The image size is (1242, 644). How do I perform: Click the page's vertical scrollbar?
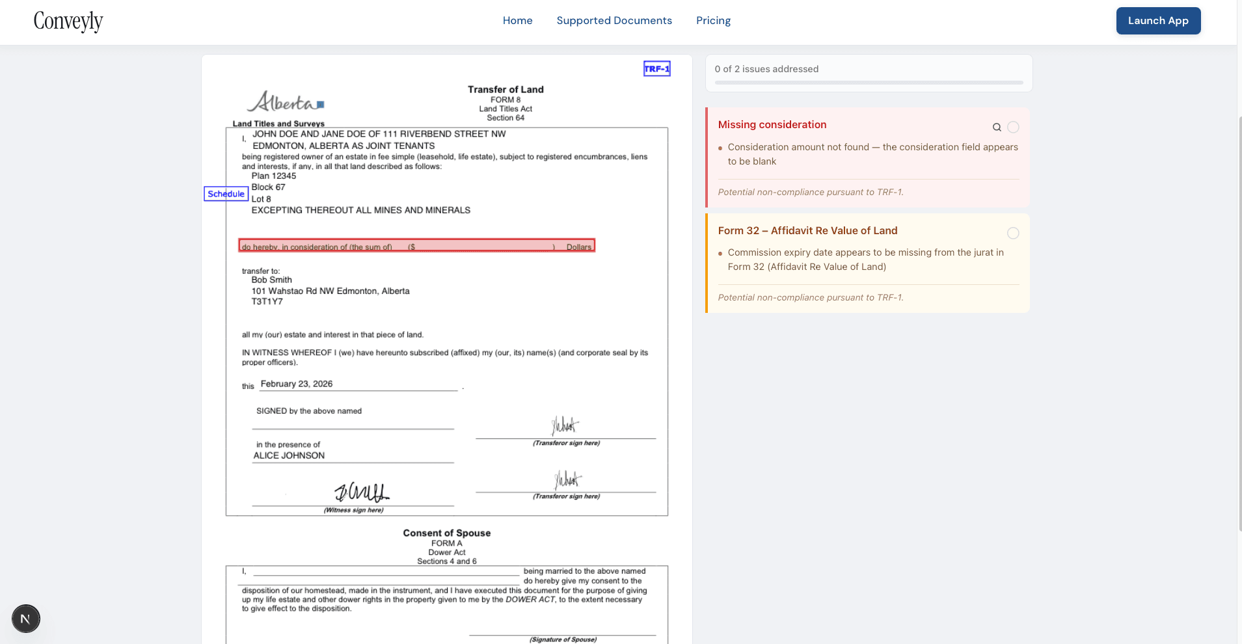[1239, 325]
